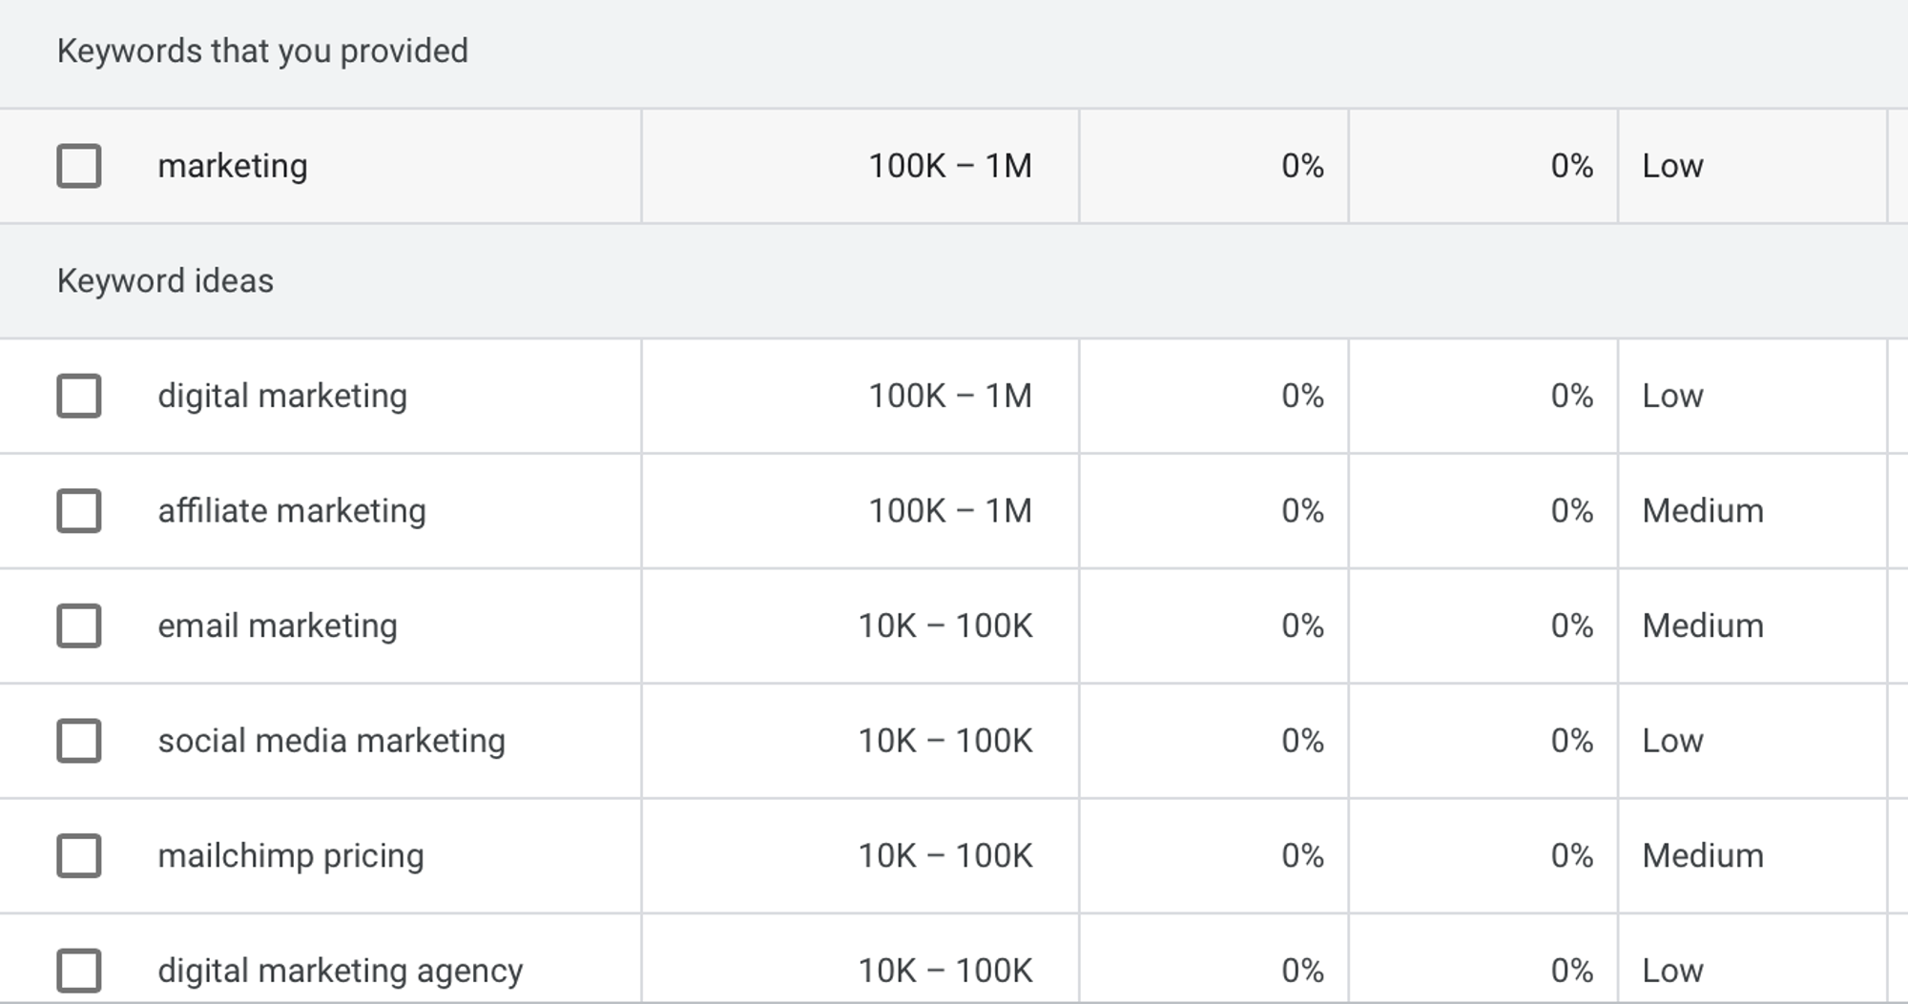Select the "mailchimp pricing" keyword text
This screenshot has height=1004, width=1908.
point(291,856)
